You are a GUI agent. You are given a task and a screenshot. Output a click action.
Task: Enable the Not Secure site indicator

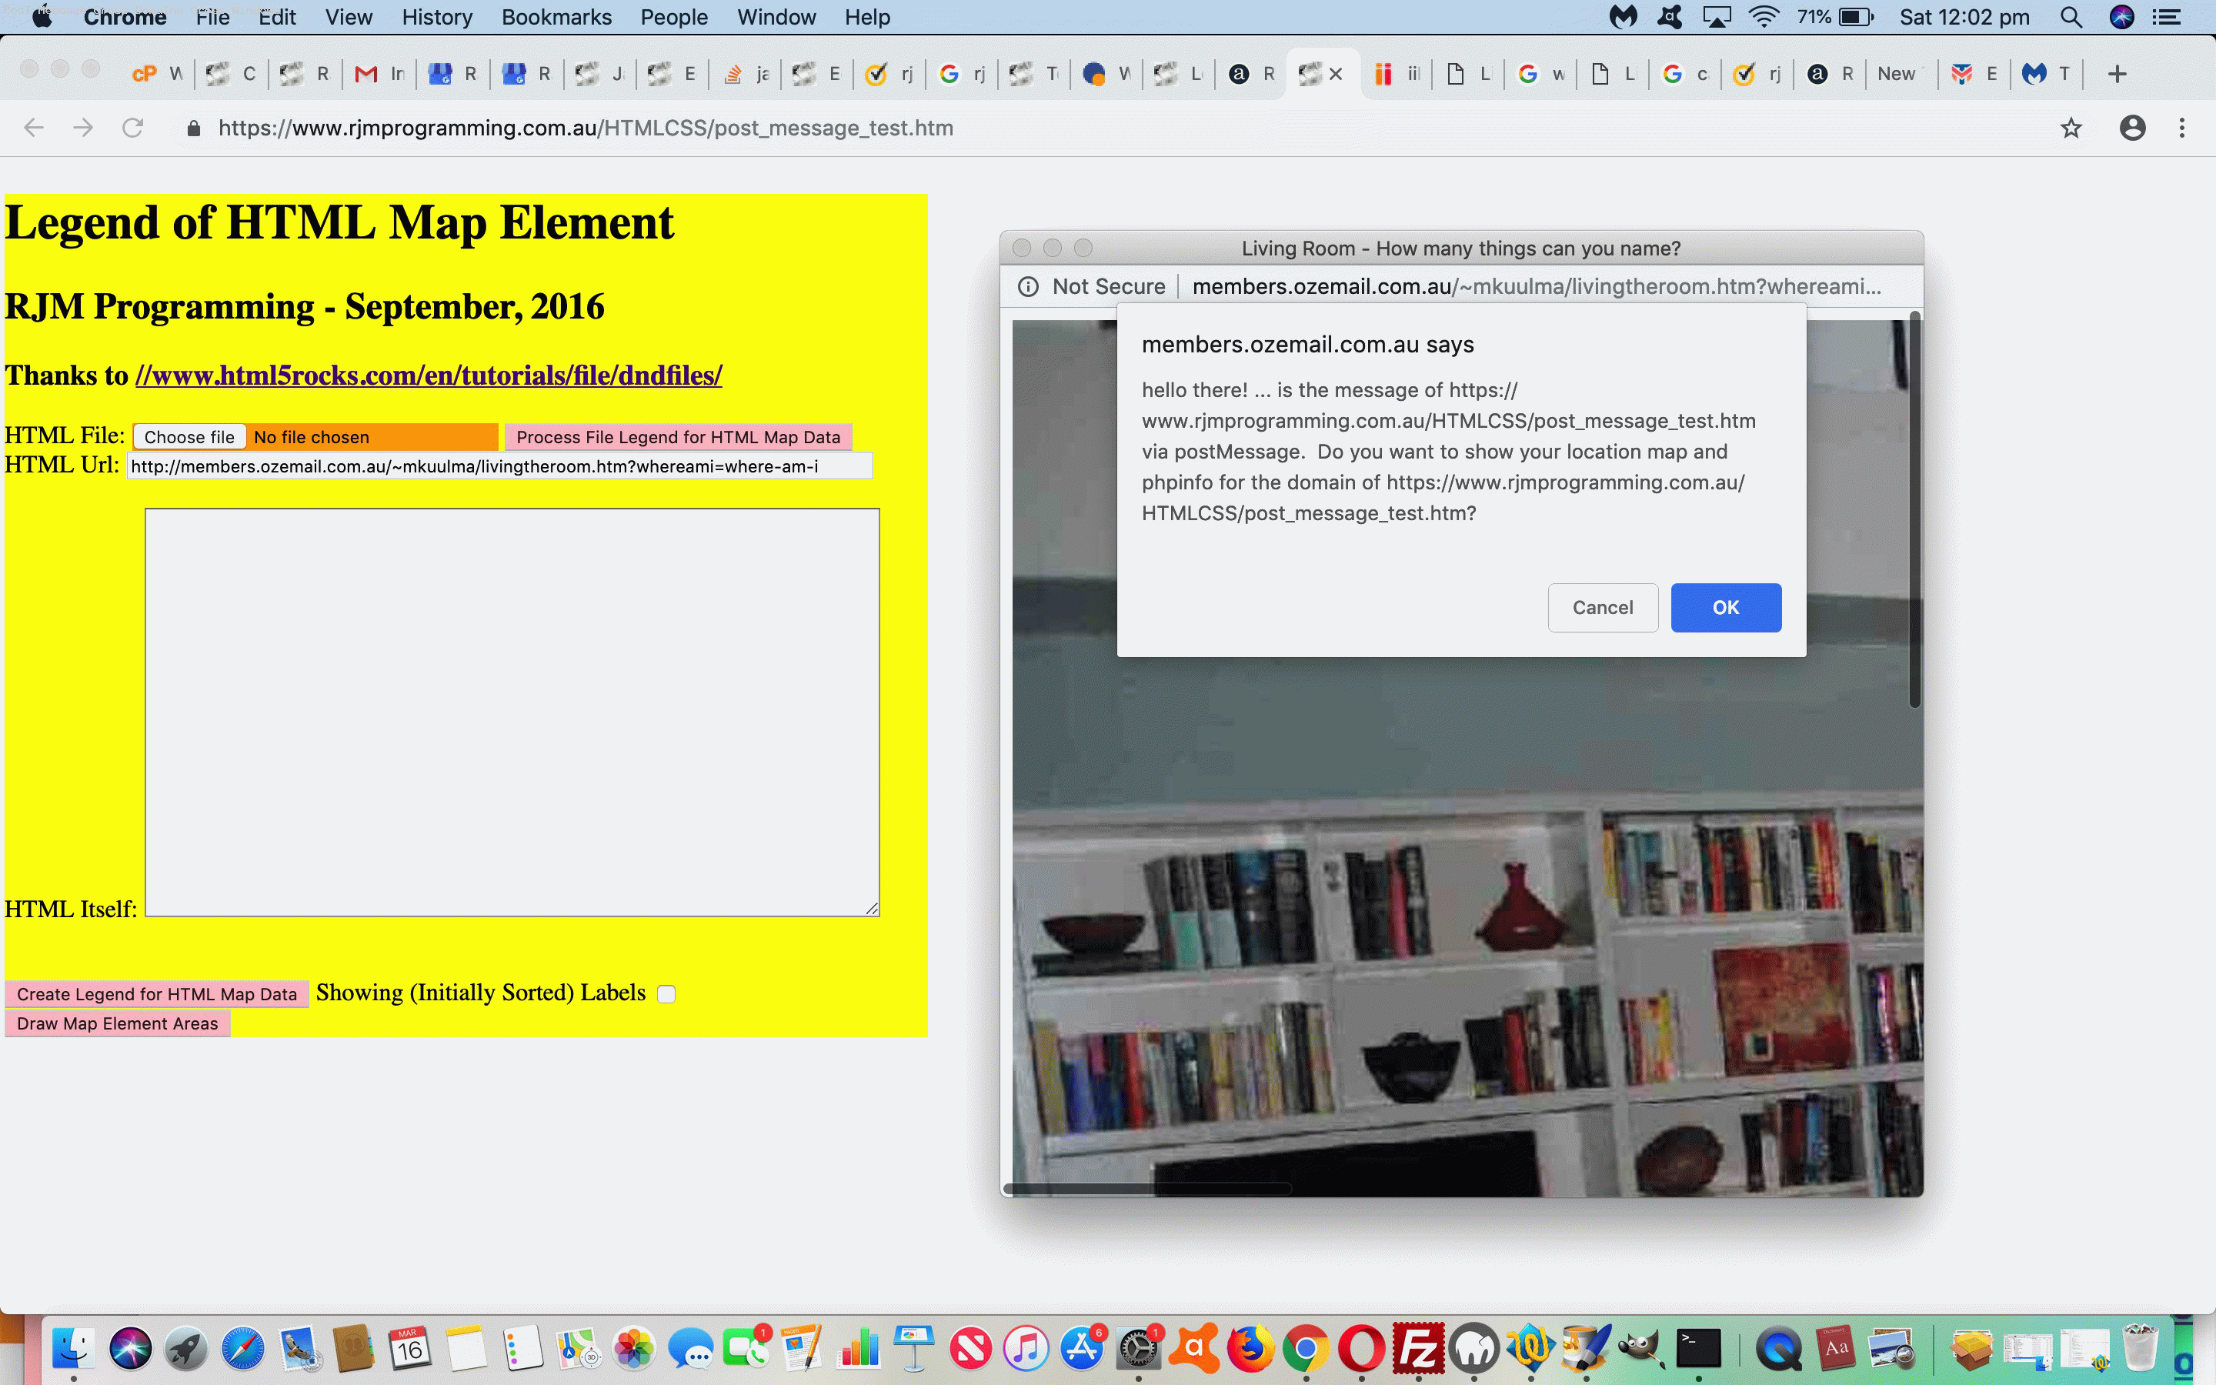click(1094, 285)
